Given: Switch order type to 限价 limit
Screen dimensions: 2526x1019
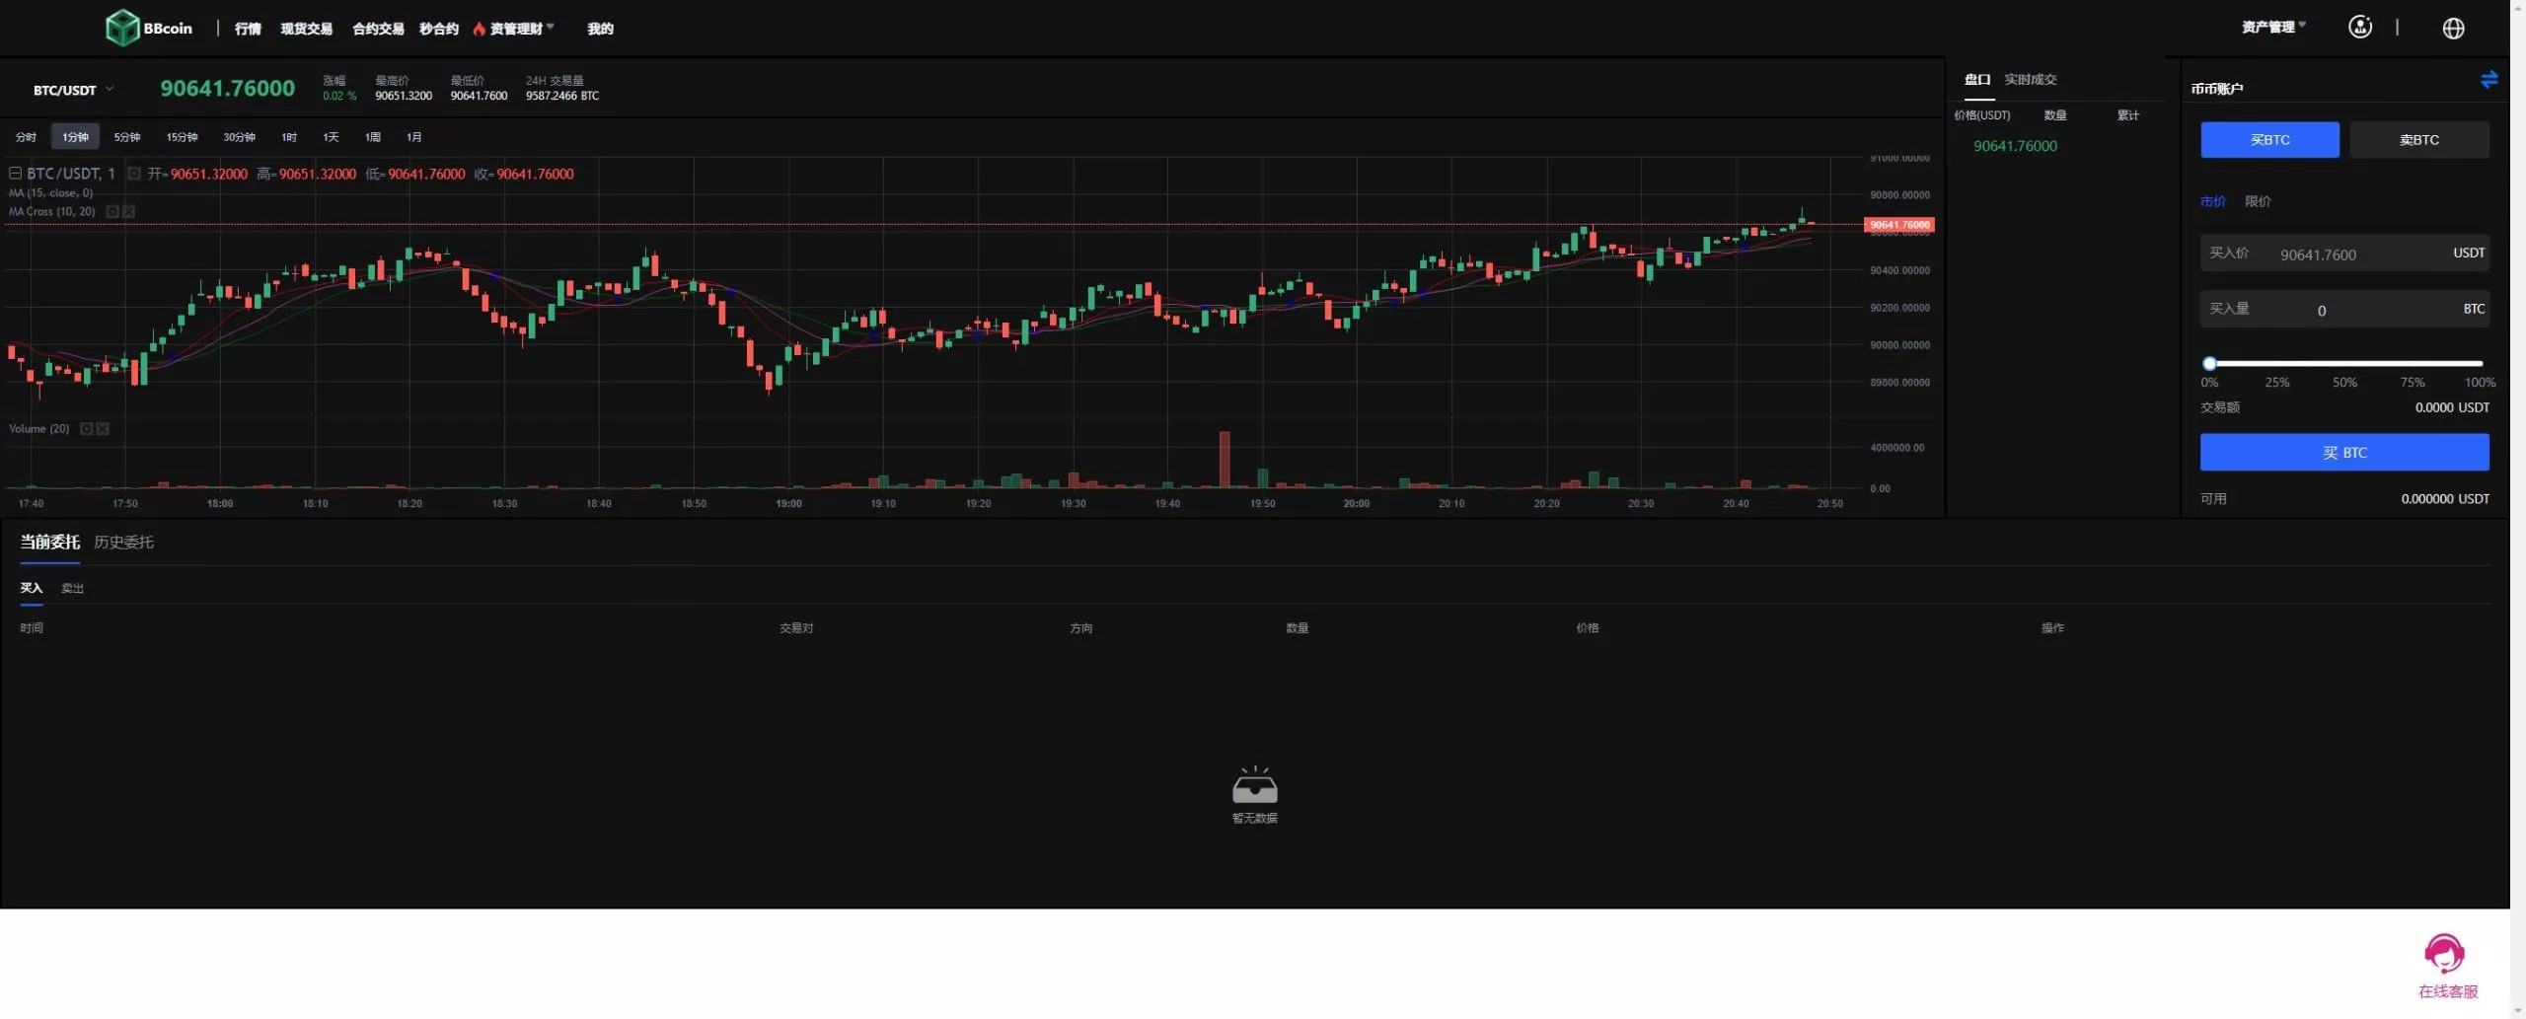Looking at the screenshot, I should [x=2258, y=201].
